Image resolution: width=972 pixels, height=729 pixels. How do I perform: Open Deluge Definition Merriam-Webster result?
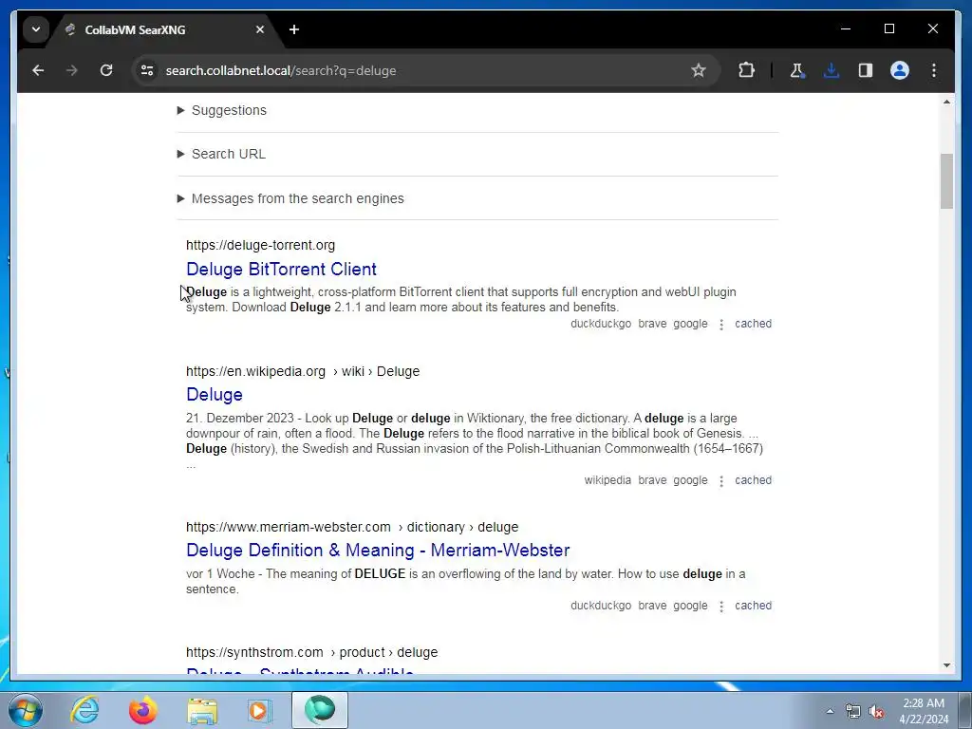pos(378,550)
